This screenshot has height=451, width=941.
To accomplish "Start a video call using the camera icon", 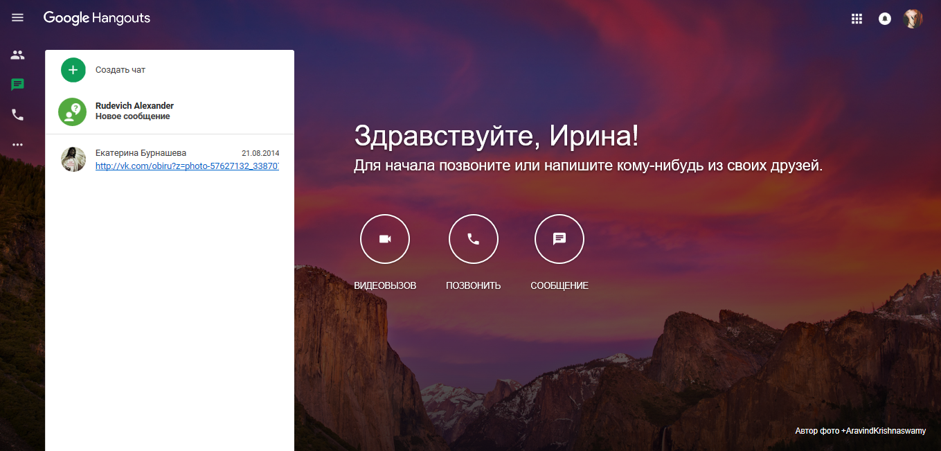I will click(x=384, y=238).
